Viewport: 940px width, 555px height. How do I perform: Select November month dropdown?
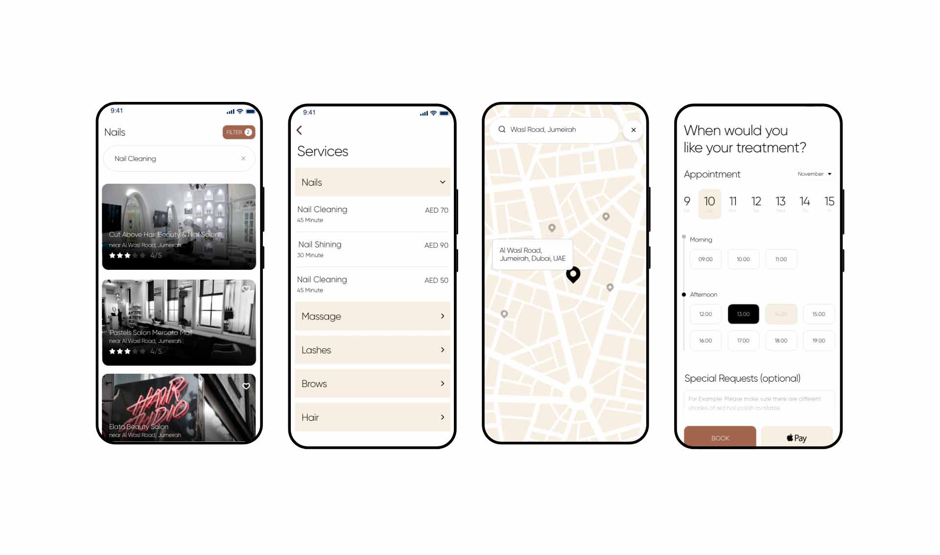pos(813,173)
